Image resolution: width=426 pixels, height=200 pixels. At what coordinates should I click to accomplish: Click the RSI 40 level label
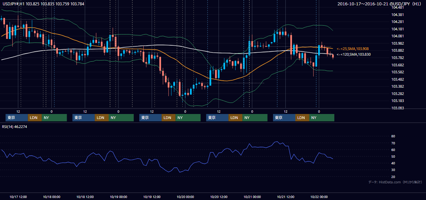[x=393, y=163]
